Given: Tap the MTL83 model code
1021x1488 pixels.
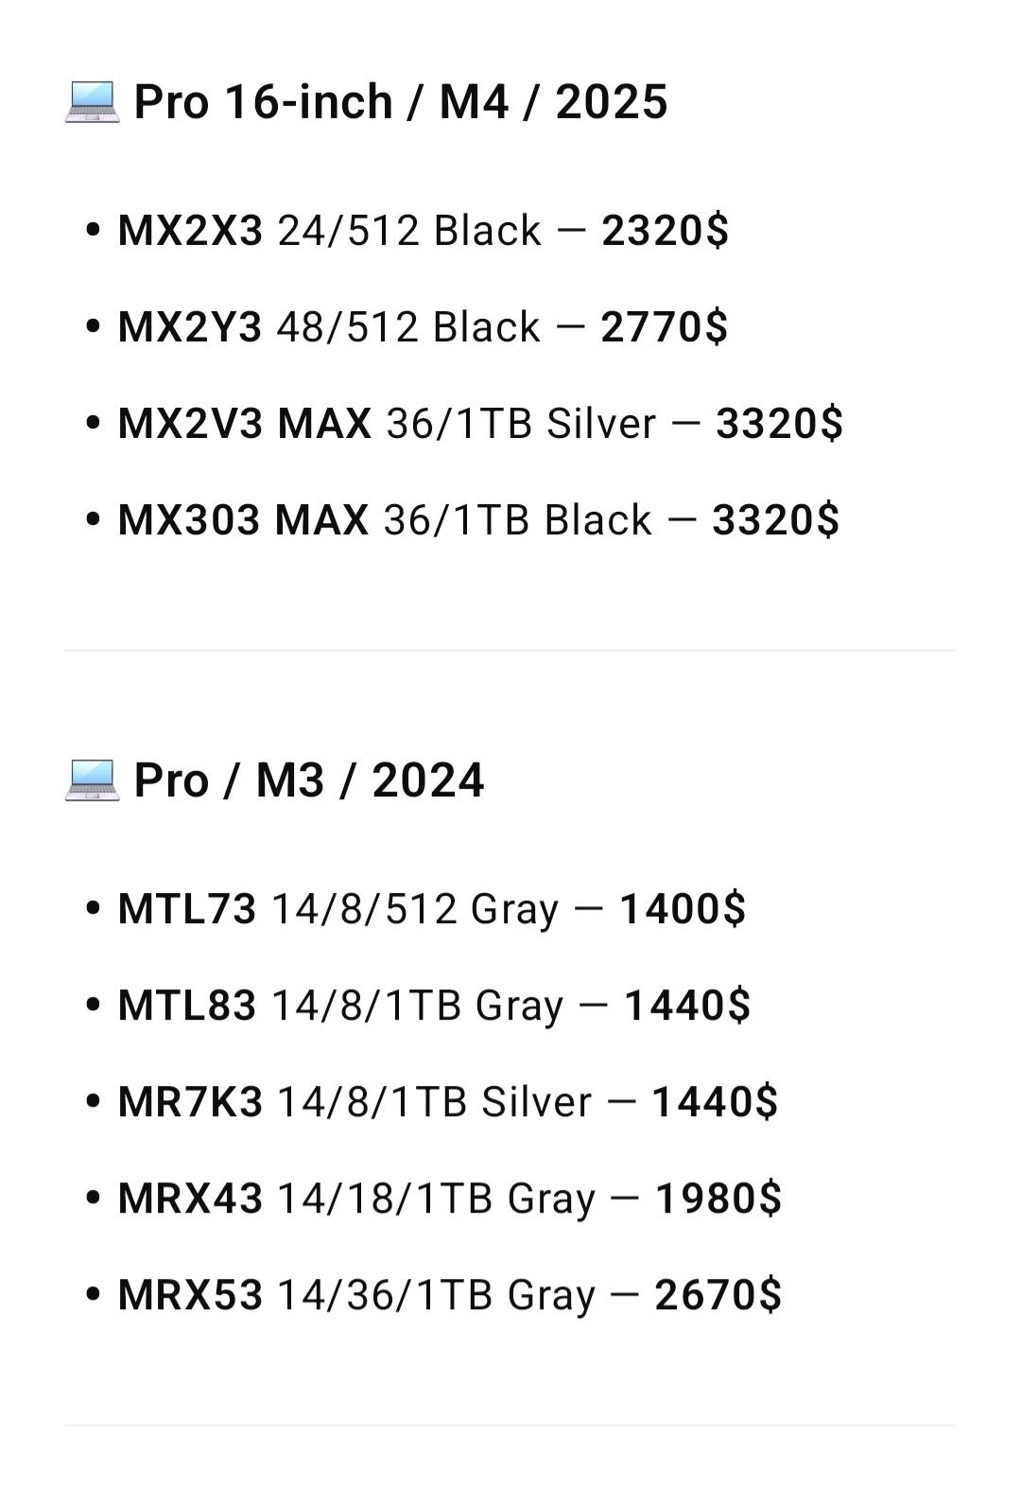Looking at the screenshot, I should click(187, 1006).
